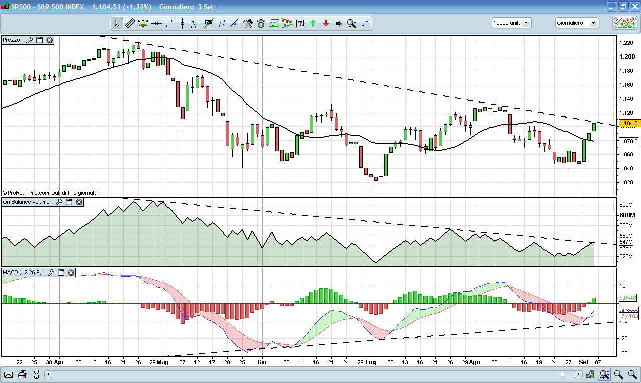Open the 10000 unità dropdown
The width and height of the screenshot is (641, 383).
pos(511,23)
